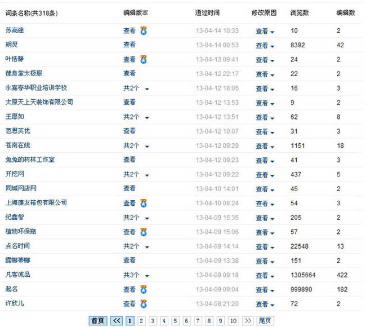Image resolution: width=366 pixels, height=327 pixels.
Task: Click the 首页 first page button
Action: pyautogui.click(x=98, y=320)
